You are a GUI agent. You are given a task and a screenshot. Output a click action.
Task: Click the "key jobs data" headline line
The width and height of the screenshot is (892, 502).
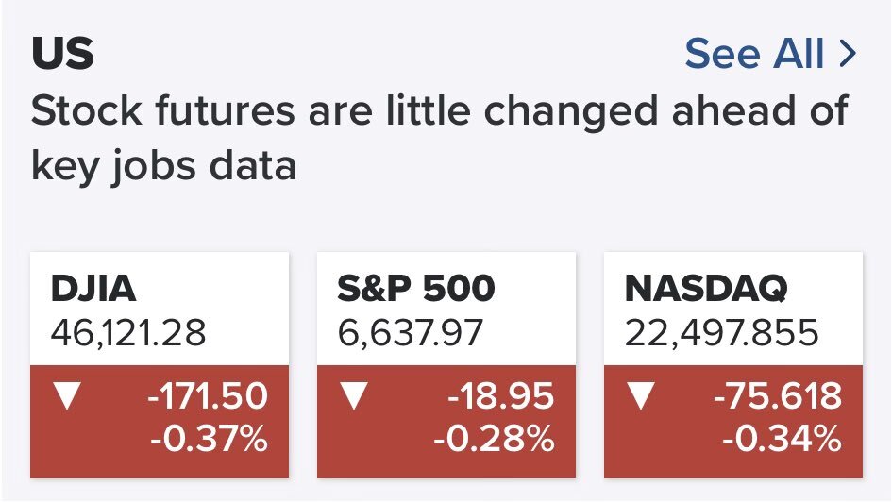[x=164, y=166]
